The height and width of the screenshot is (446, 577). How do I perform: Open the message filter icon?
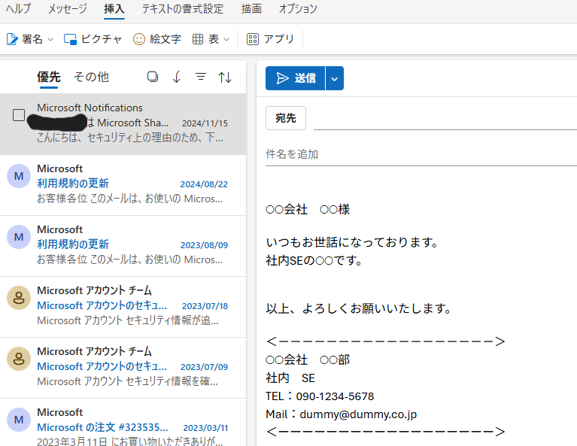[201, 77]
